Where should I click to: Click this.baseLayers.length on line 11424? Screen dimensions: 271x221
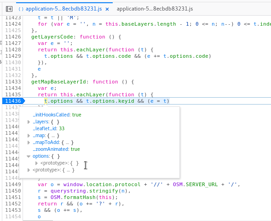(x=141, y=24)
